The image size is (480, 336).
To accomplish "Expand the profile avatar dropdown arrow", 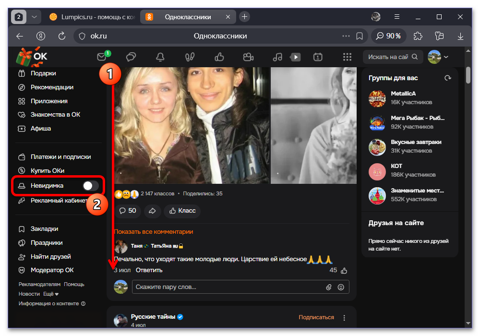I will pyautogui.click(x=446, y=57).
